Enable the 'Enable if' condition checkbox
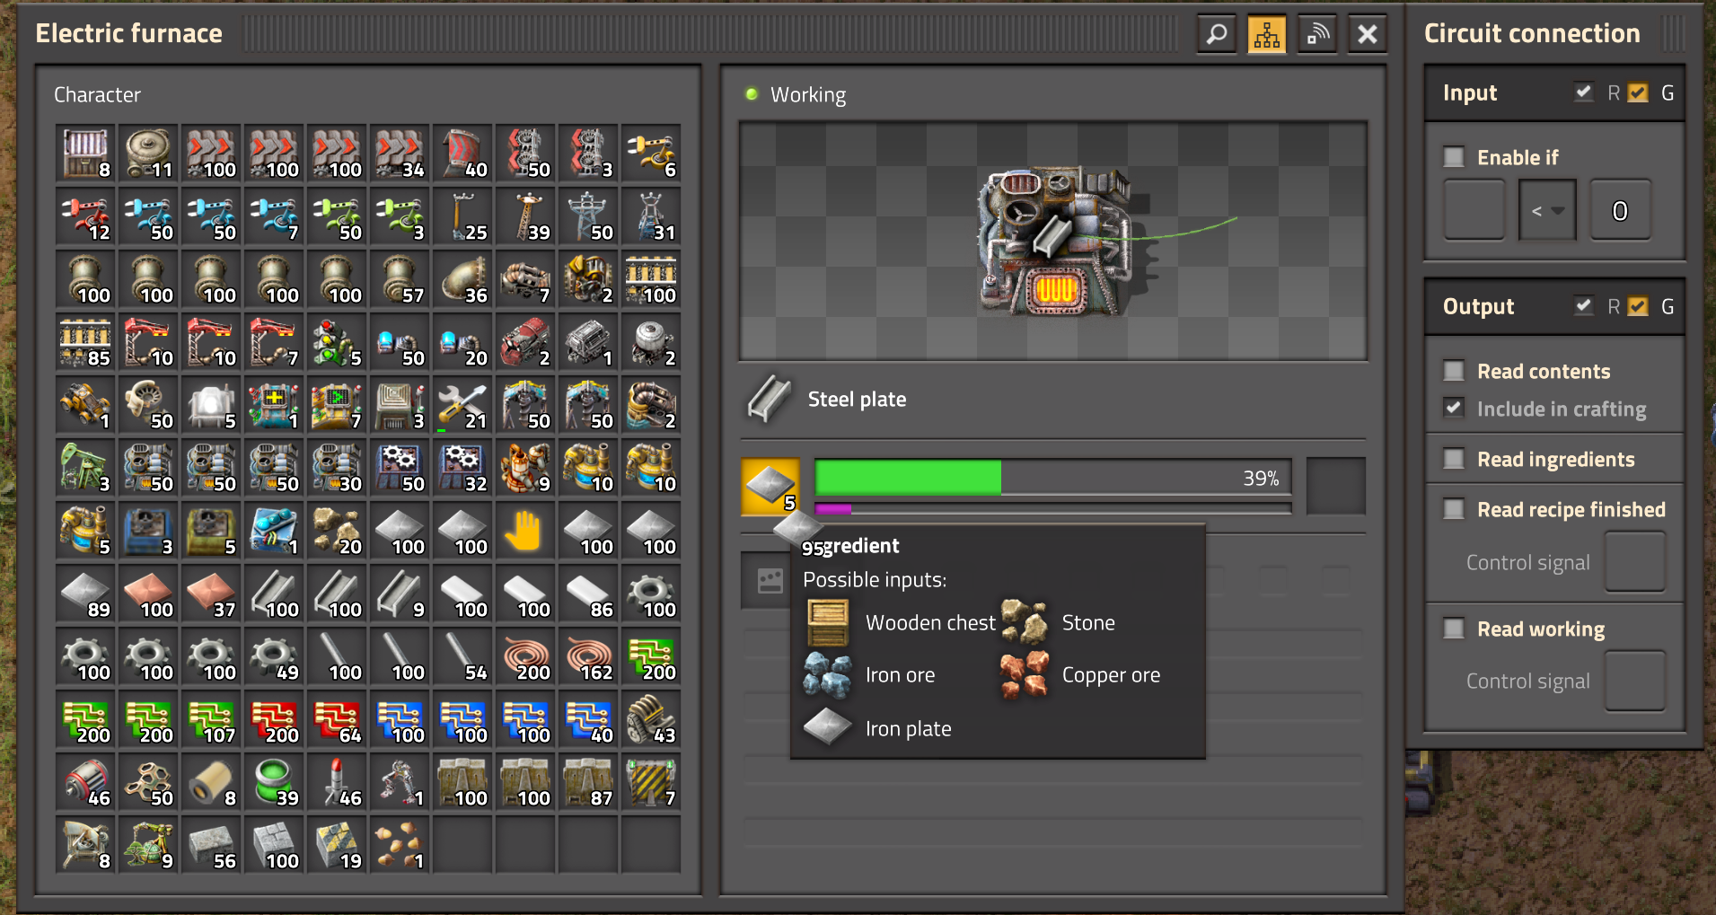 (1454, 157)
